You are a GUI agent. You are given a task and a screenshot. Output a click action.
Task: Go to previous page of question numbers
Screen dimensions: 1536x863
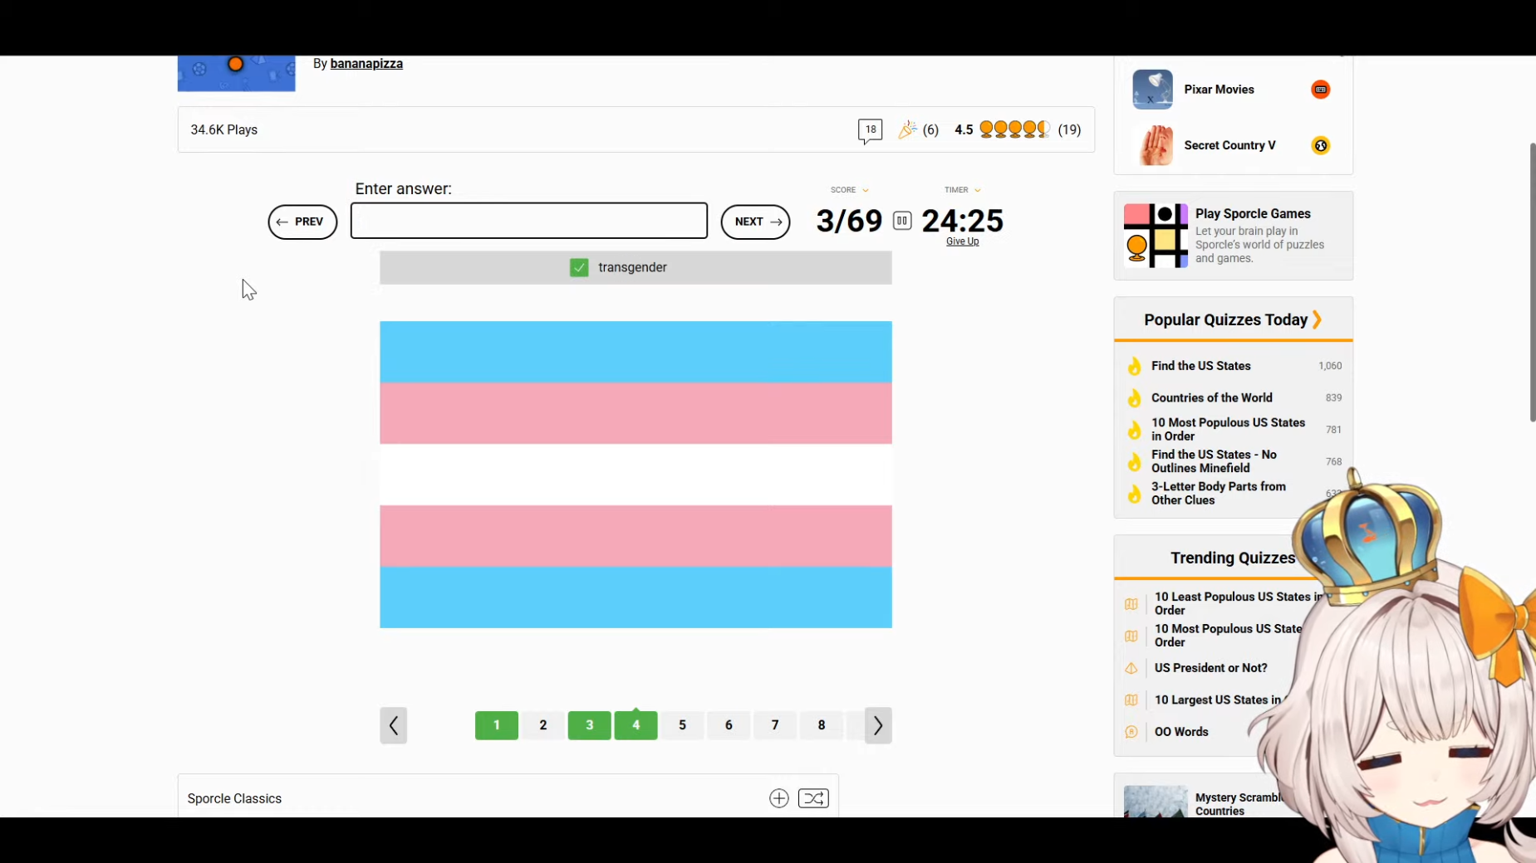[394, 725]
